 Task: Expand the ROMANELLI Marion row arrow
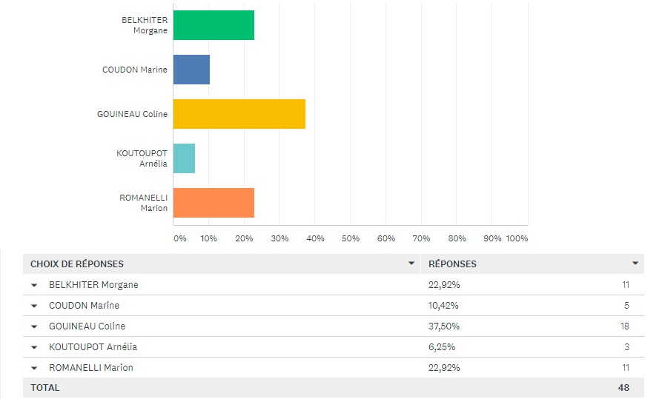click(34, 368)
